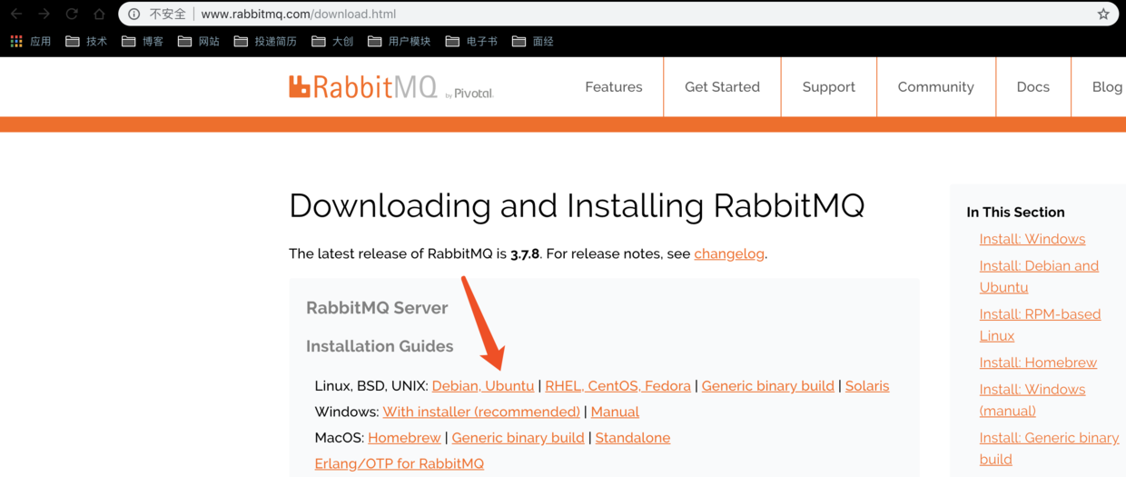Open sidebar Install: Windows (manual) link
The height and width of the screenshot is (477, 1126).
coord(1032,400)
